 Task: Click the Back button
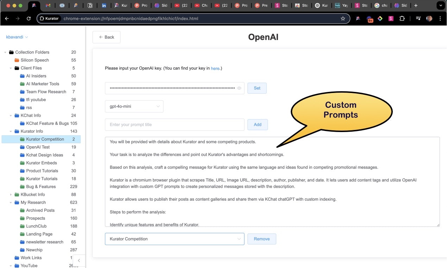[106, 37]
